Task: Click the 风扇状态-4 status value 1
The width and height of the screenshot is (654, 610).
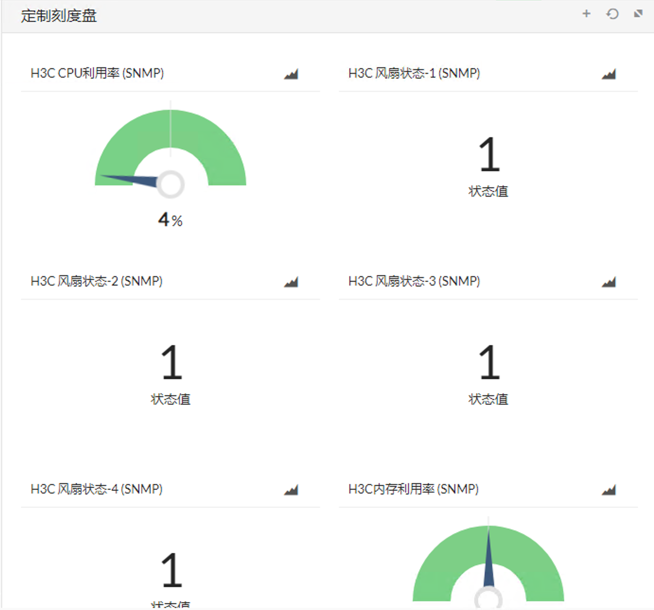Action: click(x=171, y=570)
